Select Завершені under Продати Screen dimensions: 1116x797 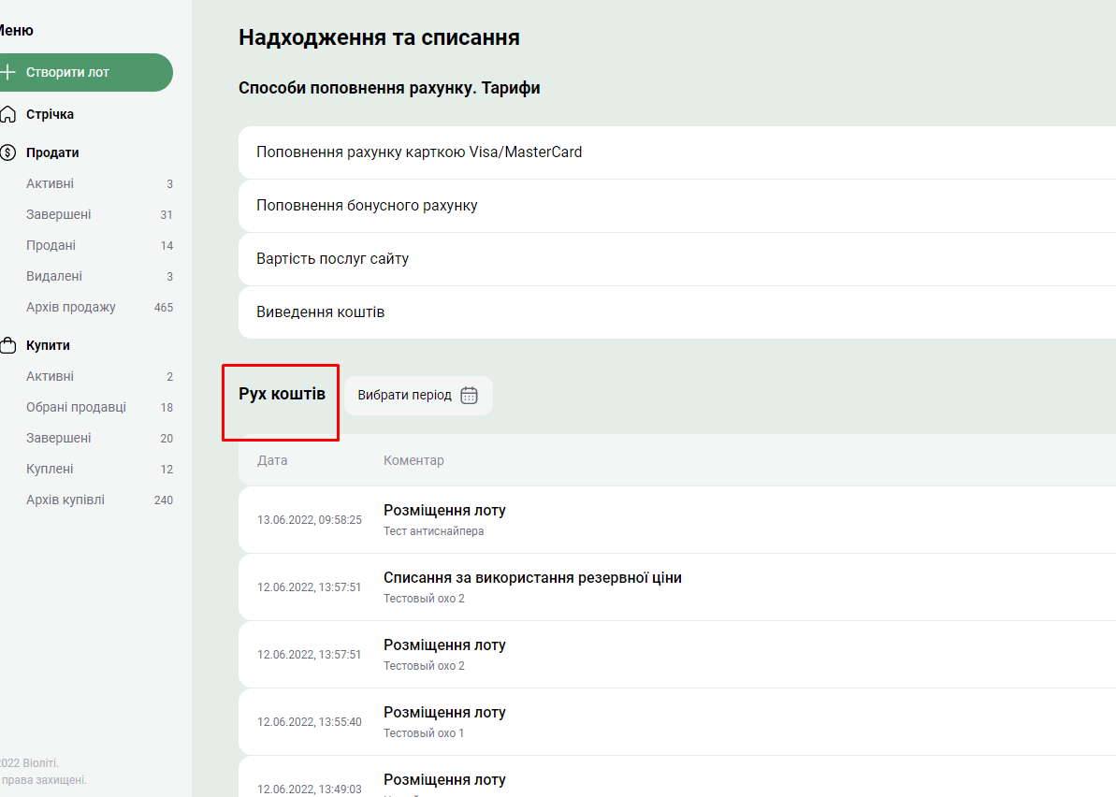pos(58,214)
